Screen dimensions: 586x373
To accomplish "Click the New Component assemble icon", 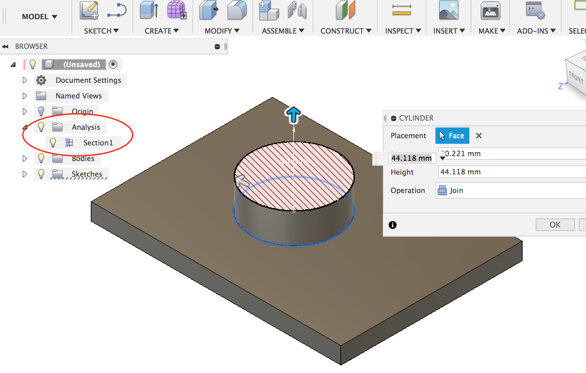I will pyautogui.click(x=269, y=10).
